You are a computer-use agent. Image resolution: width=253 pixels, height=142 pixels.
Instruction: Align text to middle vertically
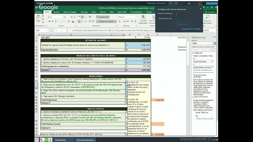point(83,17)
